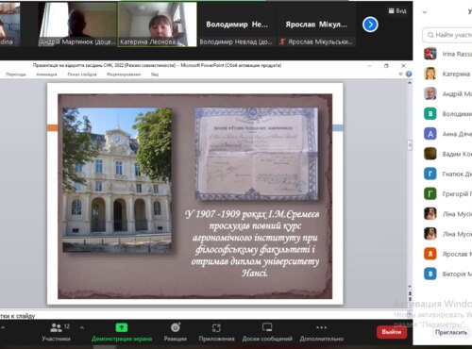Screen dimensions: 472x349
Task: Click the red Выйти button
Action: tap(392, 332)
